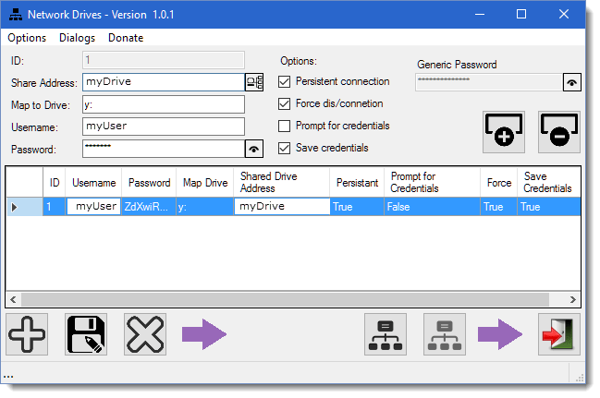Enable the Prompt for credentials checkbox

click(x=285, y=126)
